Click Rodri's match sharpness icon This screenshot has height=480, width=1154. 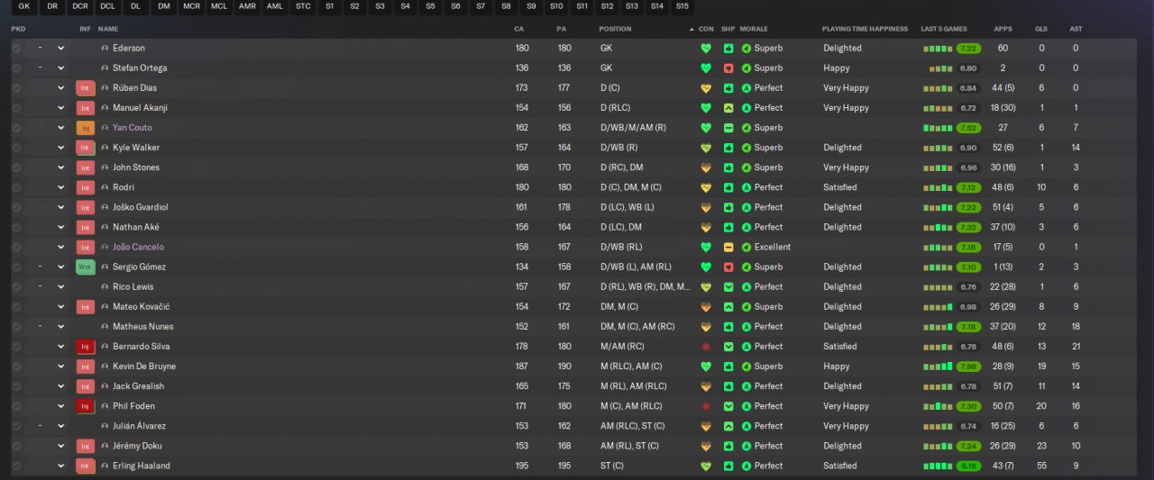728,187
